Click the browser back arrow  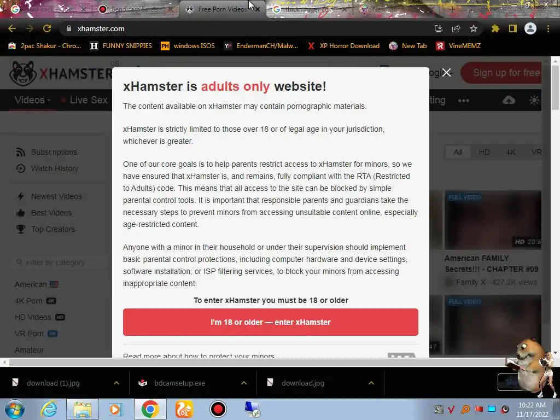12,28
